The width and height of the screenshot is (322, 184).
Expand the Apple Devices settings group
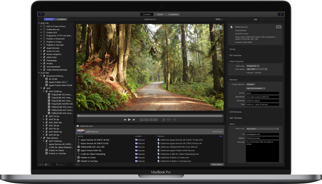tap(41, 48)
